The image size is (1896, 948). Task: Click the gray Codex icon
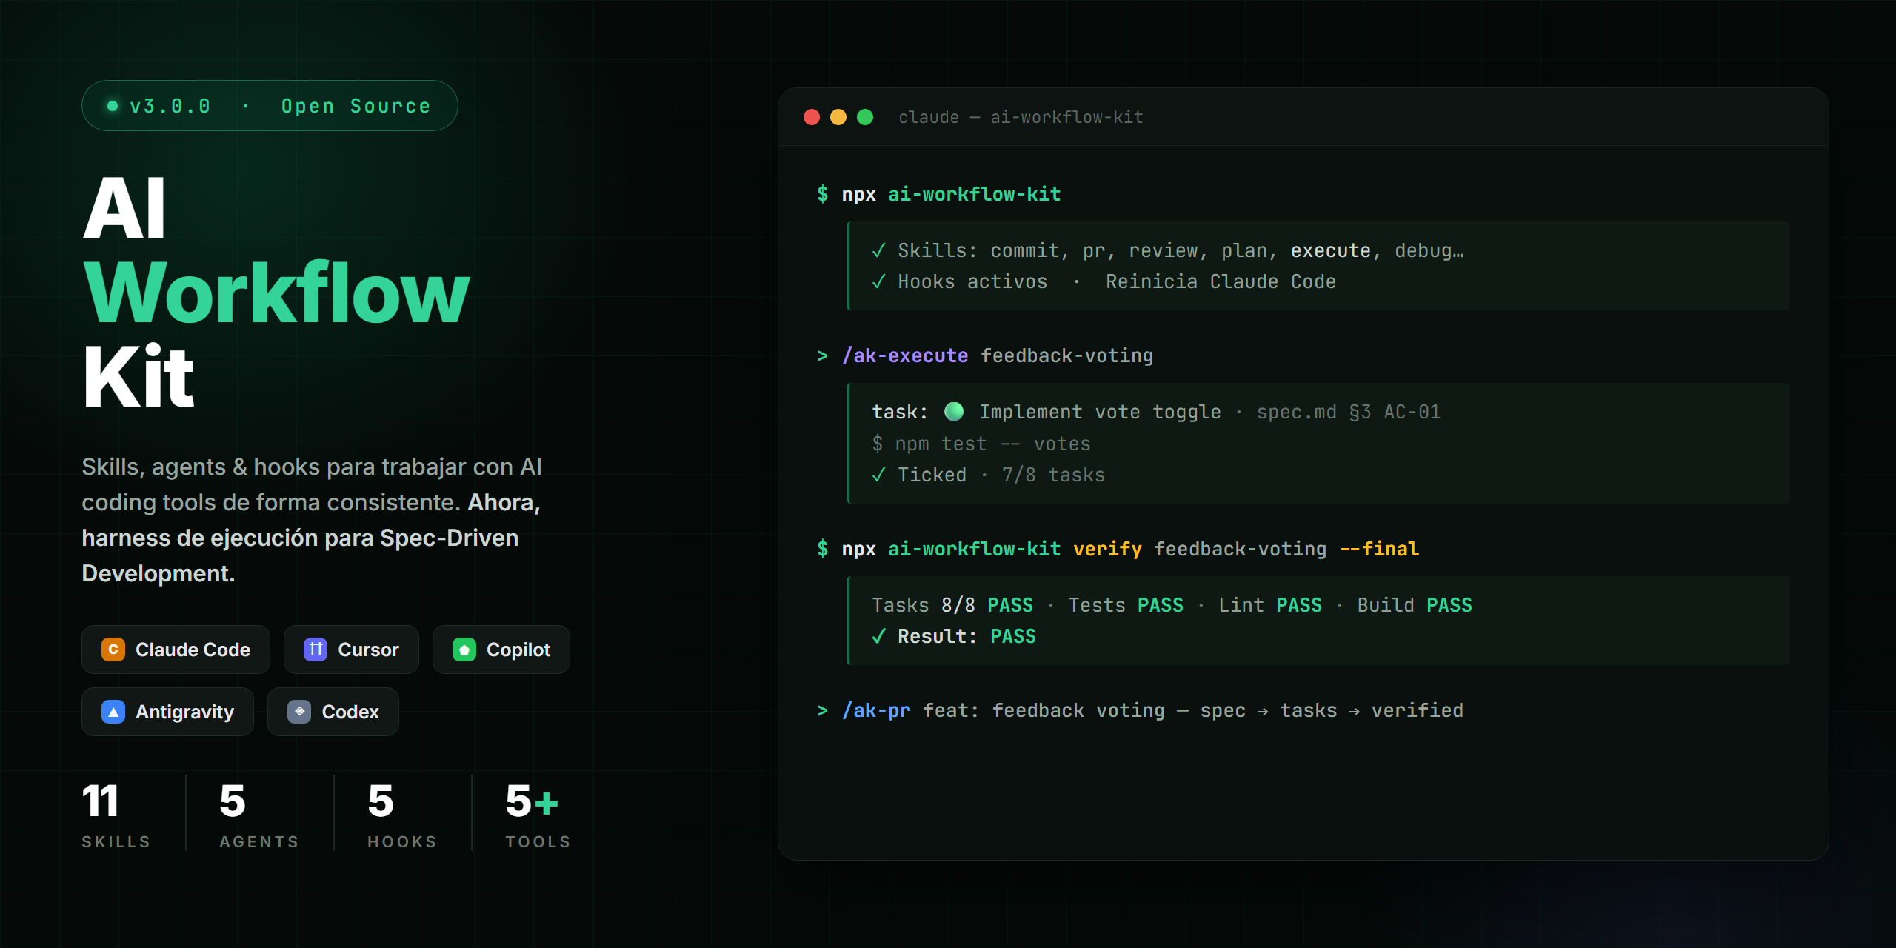coord(299,712)
